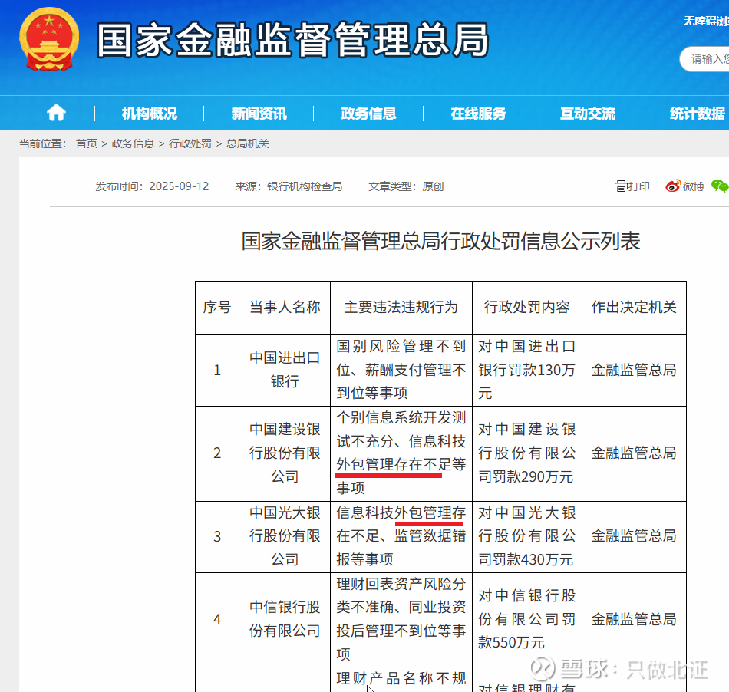Click the source text 银行机构检查局
729x692 pixels.
click(x=305, y=186)
